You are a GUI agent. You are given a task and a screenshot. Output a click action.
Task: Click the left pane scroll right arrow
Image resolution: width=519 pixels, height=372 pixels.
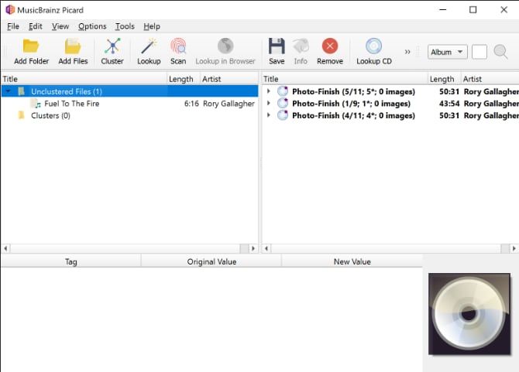pyautogui.click(x=253, y=248)
